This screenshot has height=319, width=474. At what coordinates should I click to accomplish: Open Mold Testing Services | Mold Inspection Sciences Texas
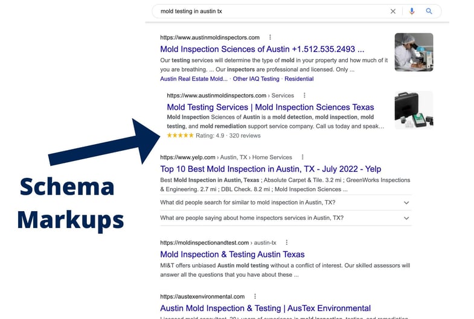[x=271, y=107]
